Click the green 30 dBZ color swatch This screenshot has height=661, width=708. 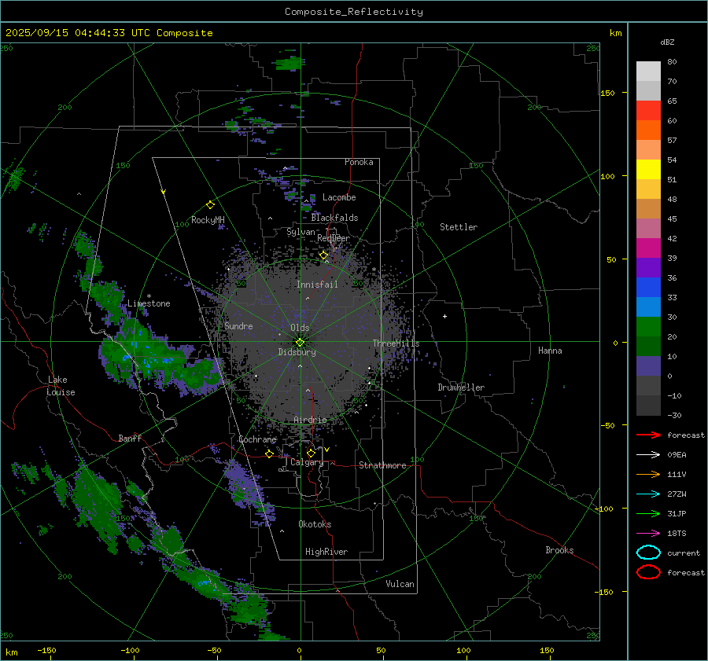(x=648, y=326)
